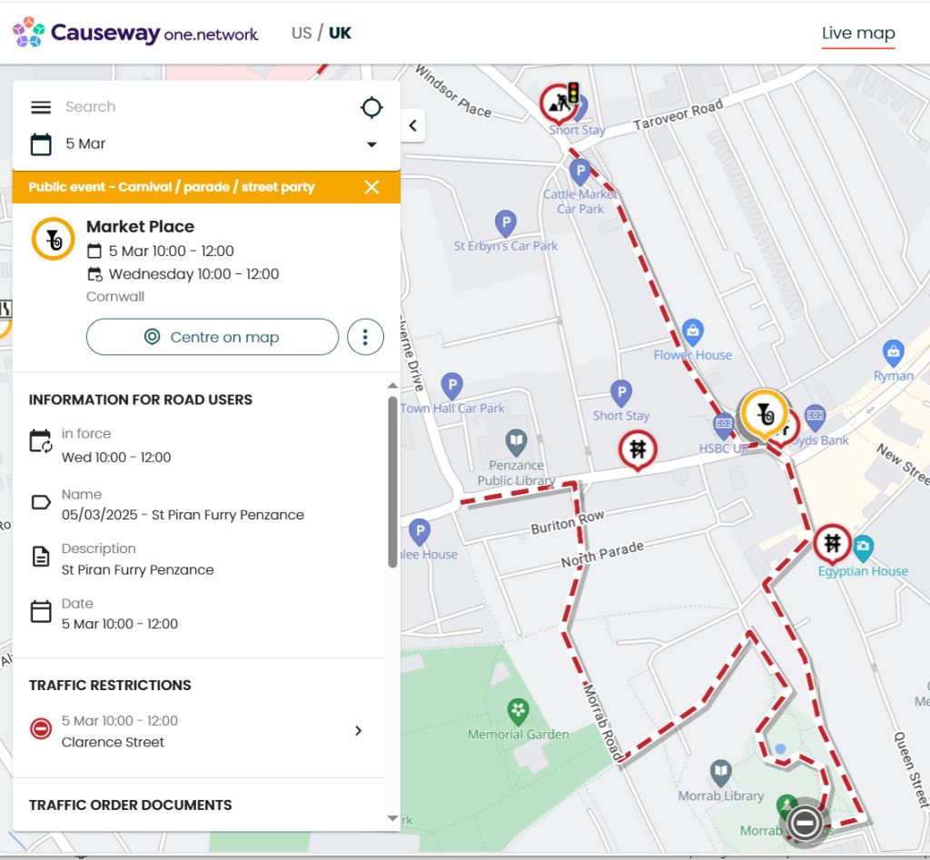Close the public event details banner

tap(371, 187)
